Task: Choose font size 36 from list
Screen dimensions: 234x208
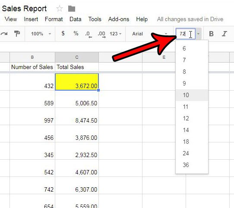Action: tap(192, 165)
